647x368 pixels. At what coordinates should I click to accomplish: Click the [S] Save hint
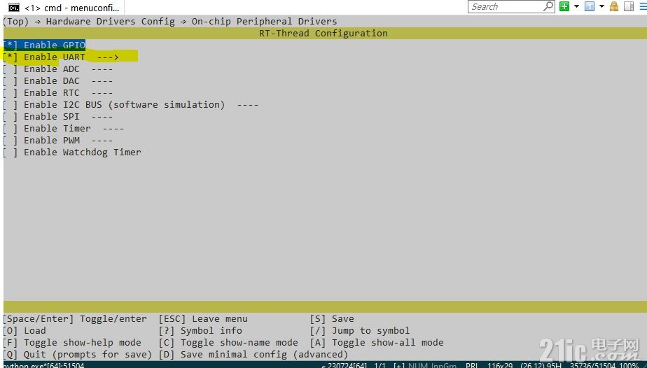tap(332, 319)
